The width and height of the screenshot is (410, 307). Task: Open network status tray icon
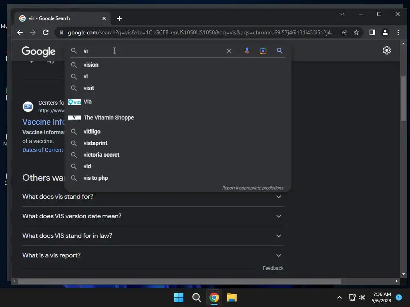352,297
